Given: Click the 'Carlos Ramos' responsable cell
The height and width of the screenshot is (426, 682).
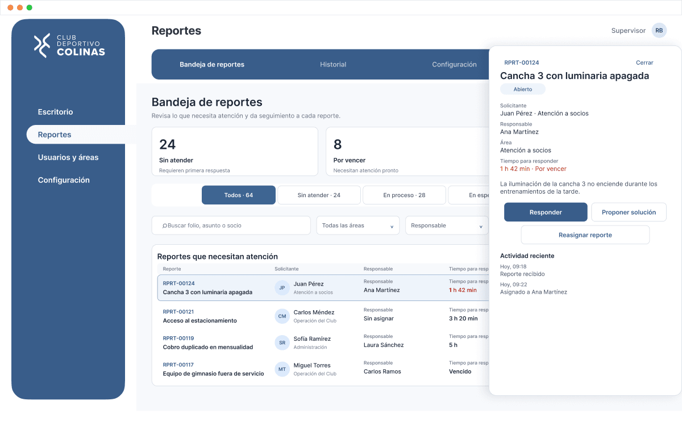Looking at the screenshot, I should coord(382,371).
